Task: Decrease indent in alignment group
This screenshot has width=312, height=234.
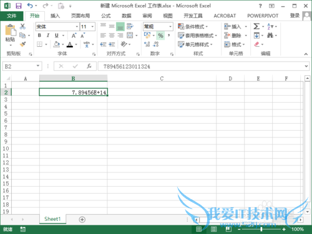Action: pos(103,44)
